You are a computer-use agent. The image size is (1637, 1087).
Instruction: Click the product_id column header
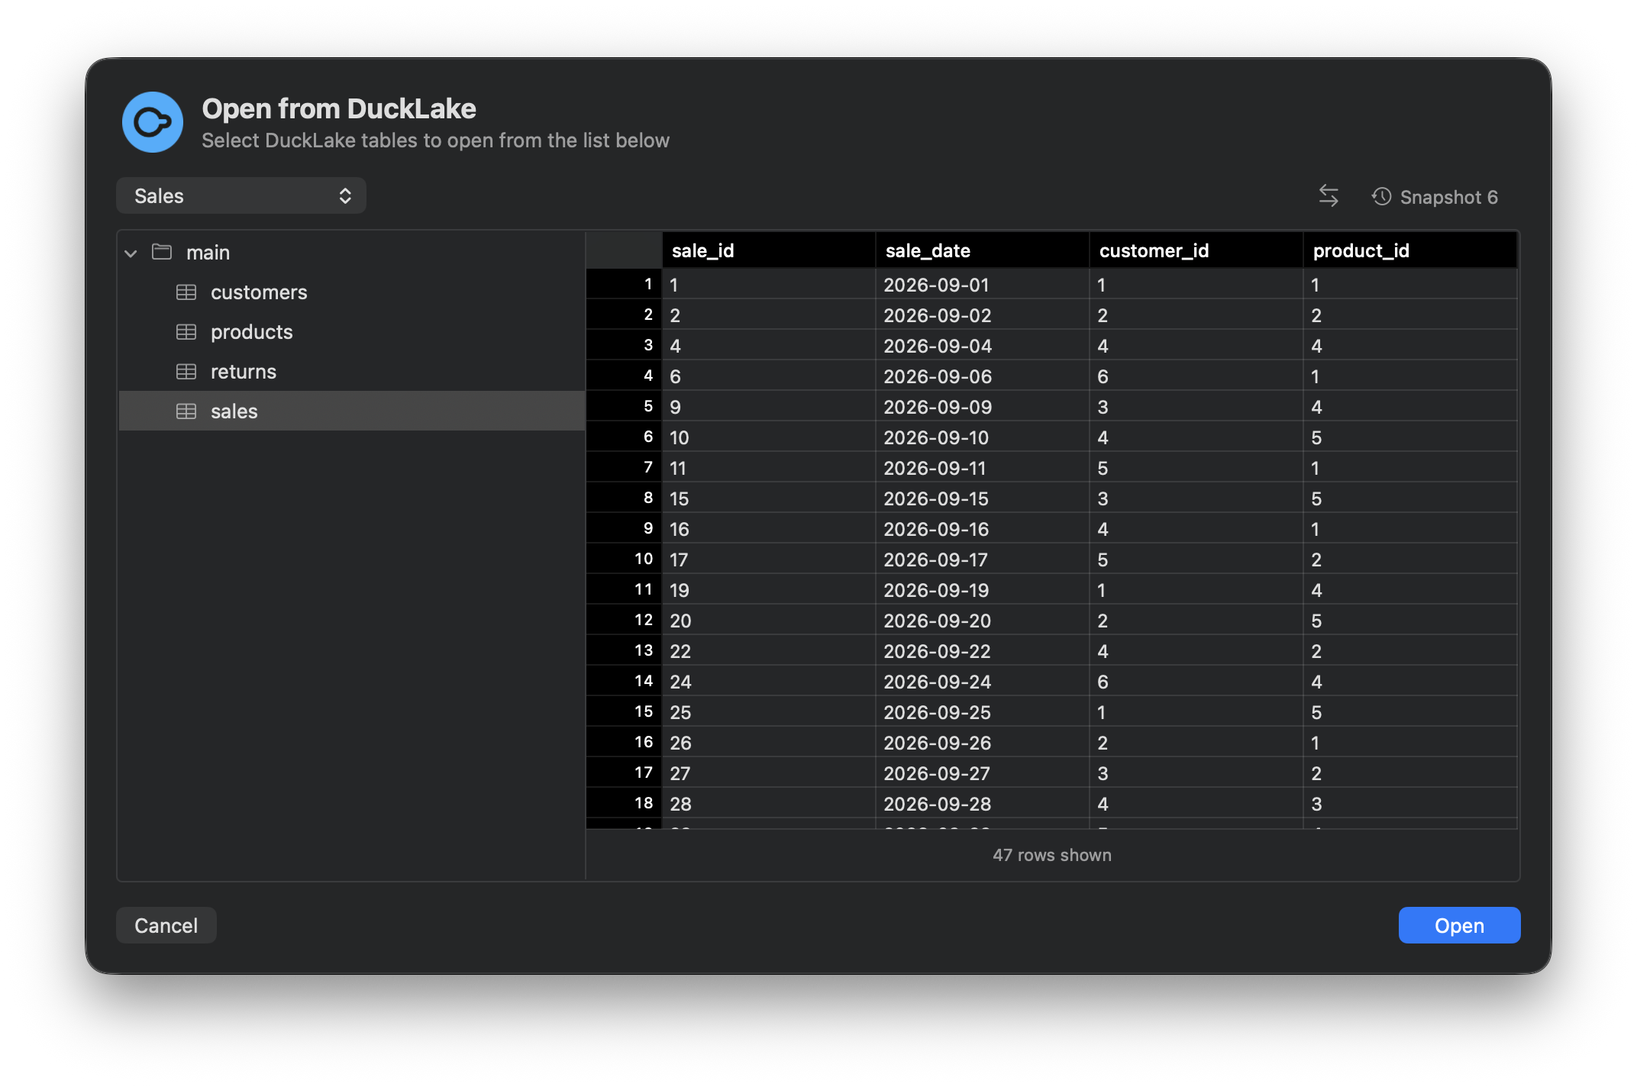point(1409,250)
